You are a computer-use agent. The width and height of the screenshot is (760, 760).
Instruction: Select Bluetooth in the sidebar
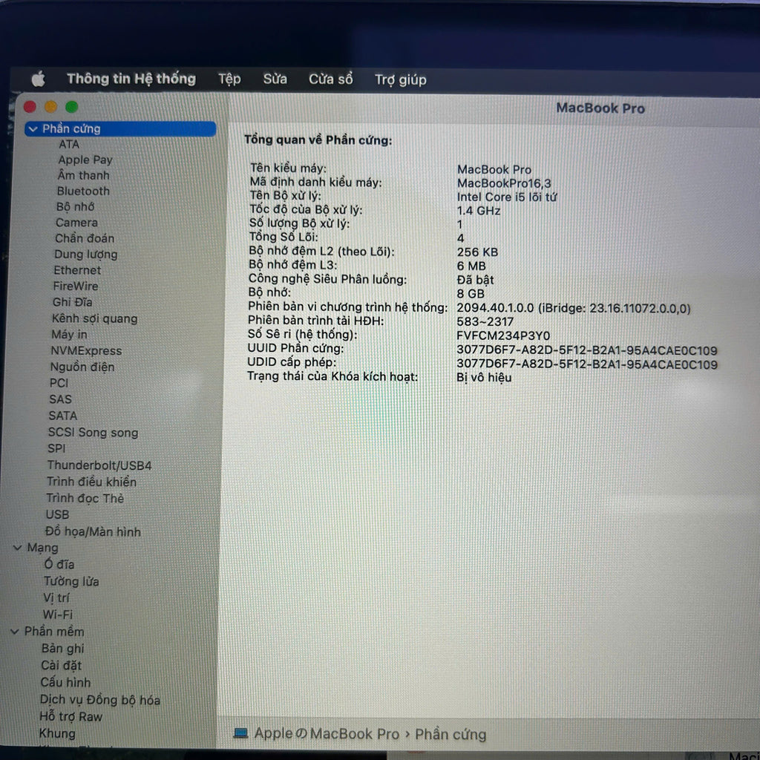[83, 191]
